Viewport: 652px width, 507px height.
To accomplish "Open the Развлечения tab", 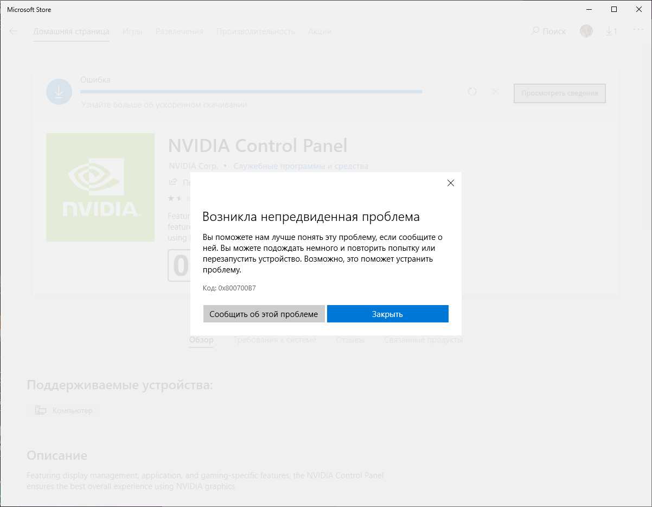I will pyautogui.click(x=180, y=31).
